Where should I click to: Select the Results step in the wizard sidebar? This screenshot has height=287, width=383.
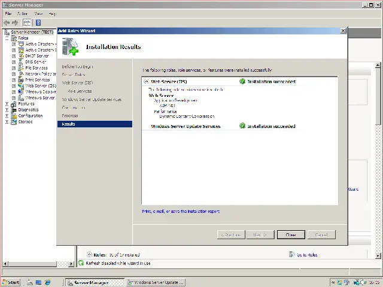[95, 124]
